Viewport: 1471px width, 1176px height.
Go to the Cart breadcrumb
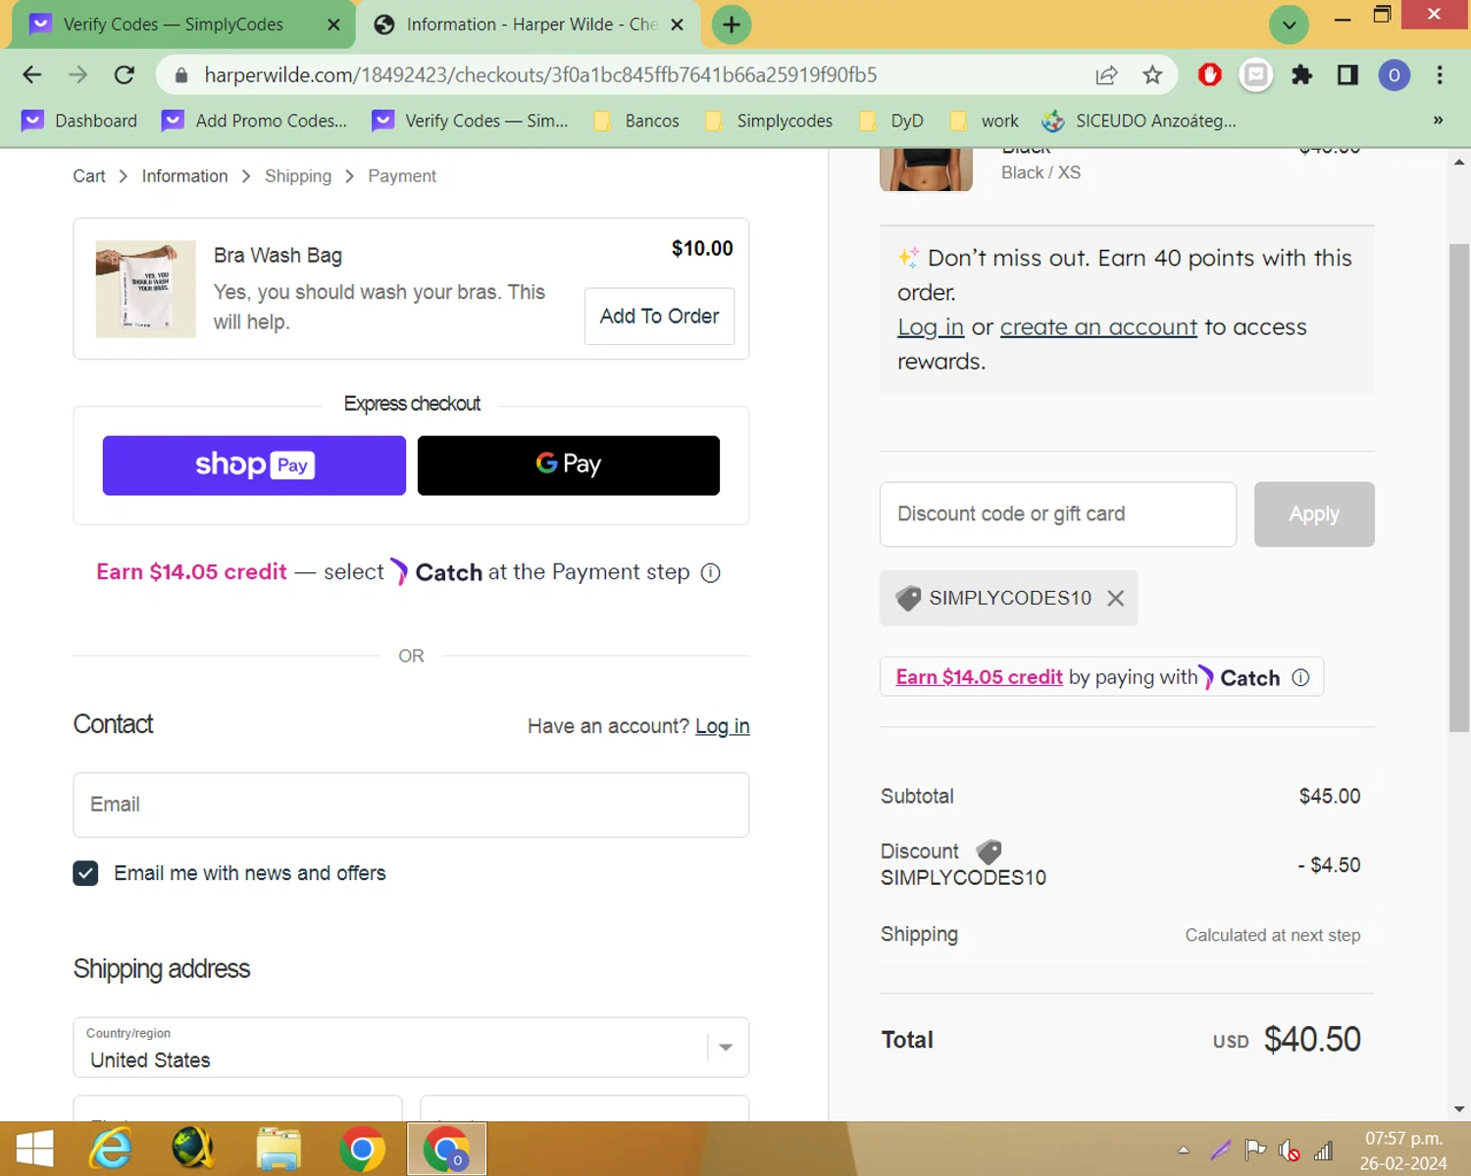click(x=88, y=176)
